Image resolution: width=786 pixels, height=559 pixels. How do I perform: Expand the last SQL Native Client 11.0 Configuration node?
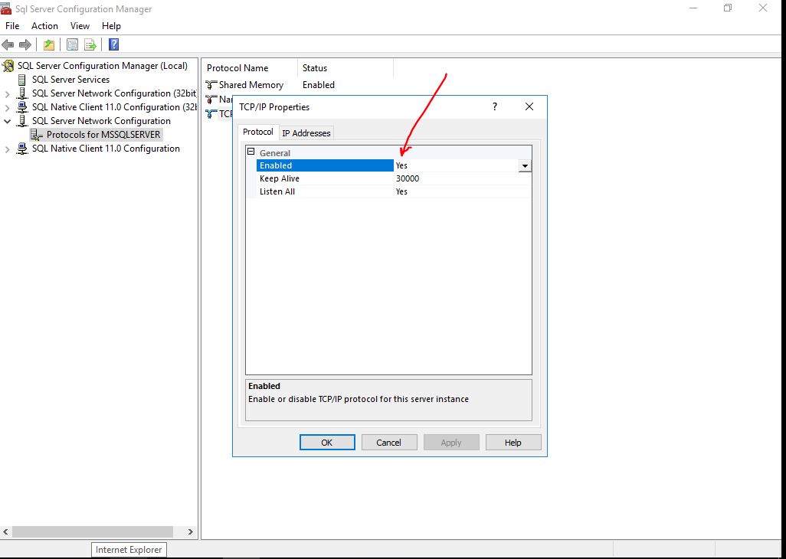click(7, 149)
